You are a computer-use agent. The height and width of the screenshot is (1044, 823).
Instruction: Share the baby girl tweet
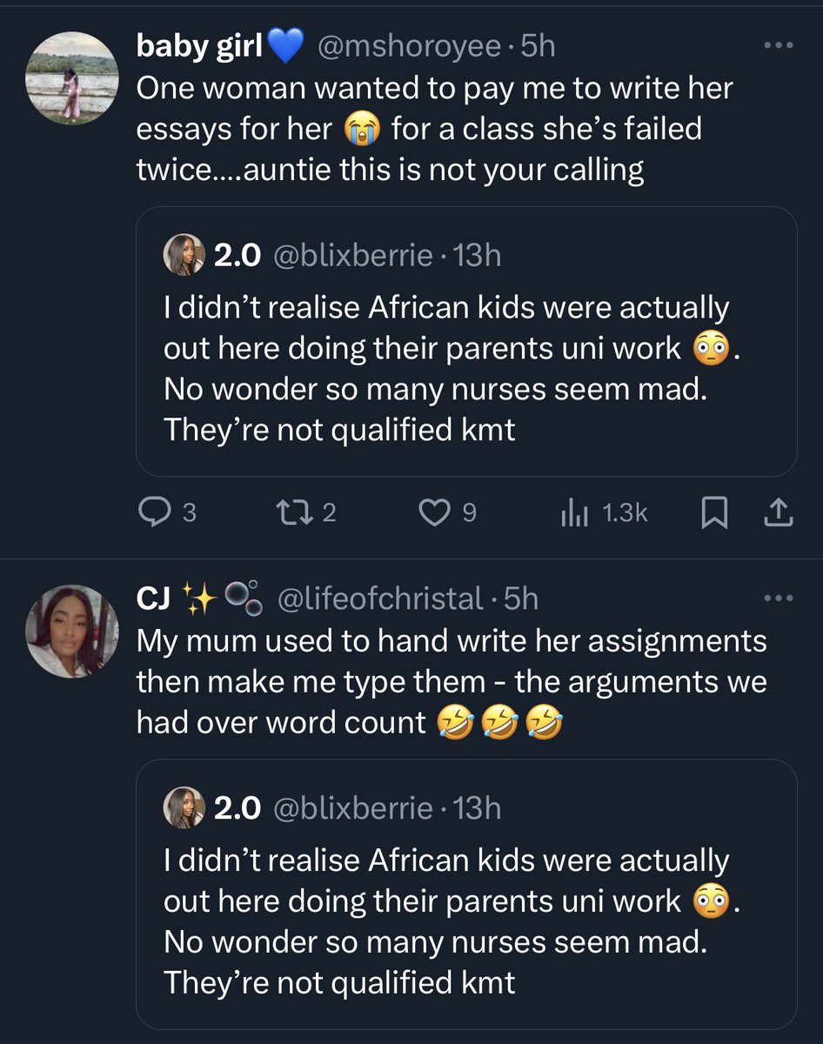pos(778,514)
